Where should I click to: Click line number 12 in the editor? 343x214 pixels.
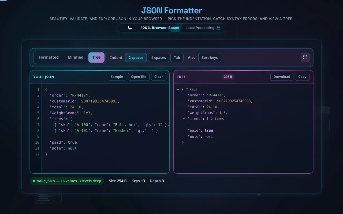37,154
